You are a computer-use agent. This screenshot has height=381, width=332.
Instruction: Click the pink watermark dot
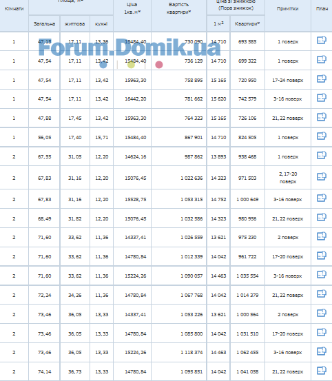(x=159, y=65)
